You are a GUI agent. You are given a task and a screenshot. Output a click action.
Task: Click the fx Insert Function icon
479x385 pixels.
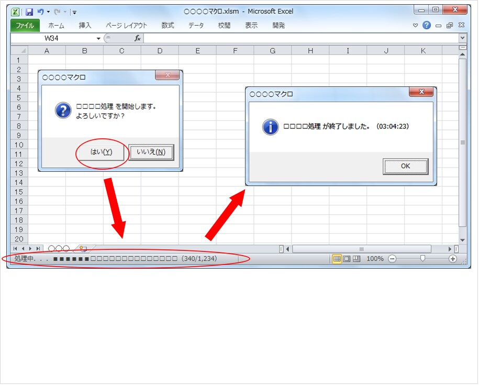coord(138,38)
